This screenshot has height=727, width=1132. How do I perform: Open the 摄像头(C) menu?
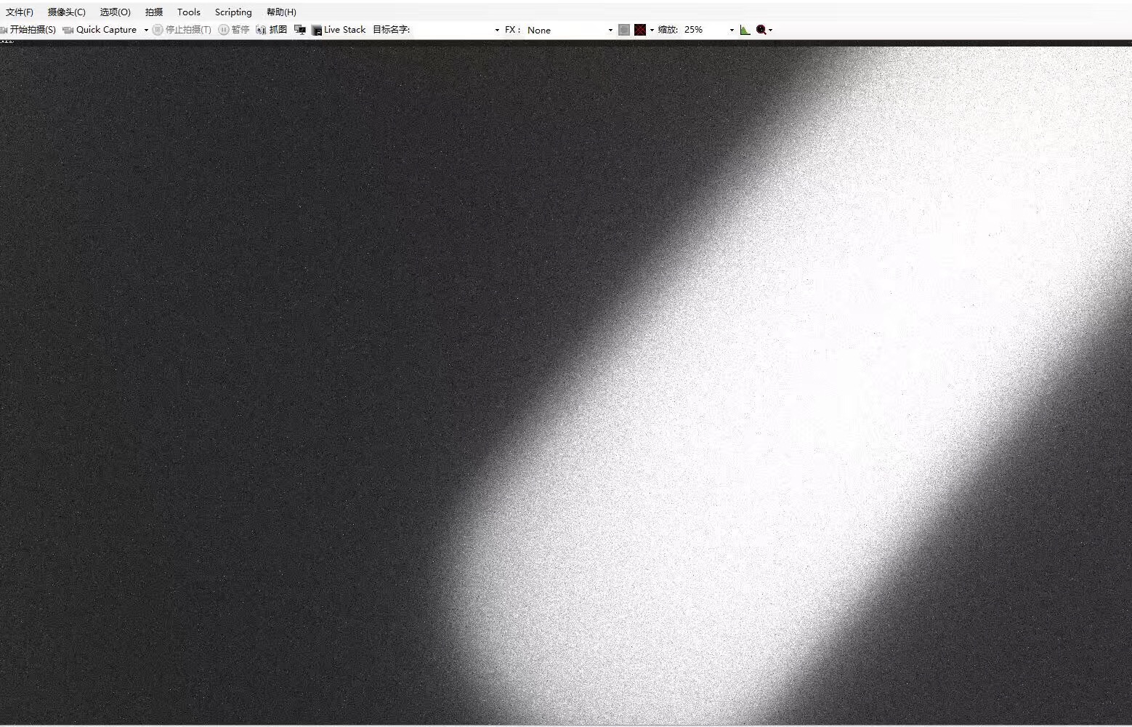pyautogui.click(x=66, y=12)
